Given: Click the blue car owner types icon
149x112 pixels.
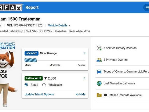Looking at the screenshot, I should [x=99, y=72].
